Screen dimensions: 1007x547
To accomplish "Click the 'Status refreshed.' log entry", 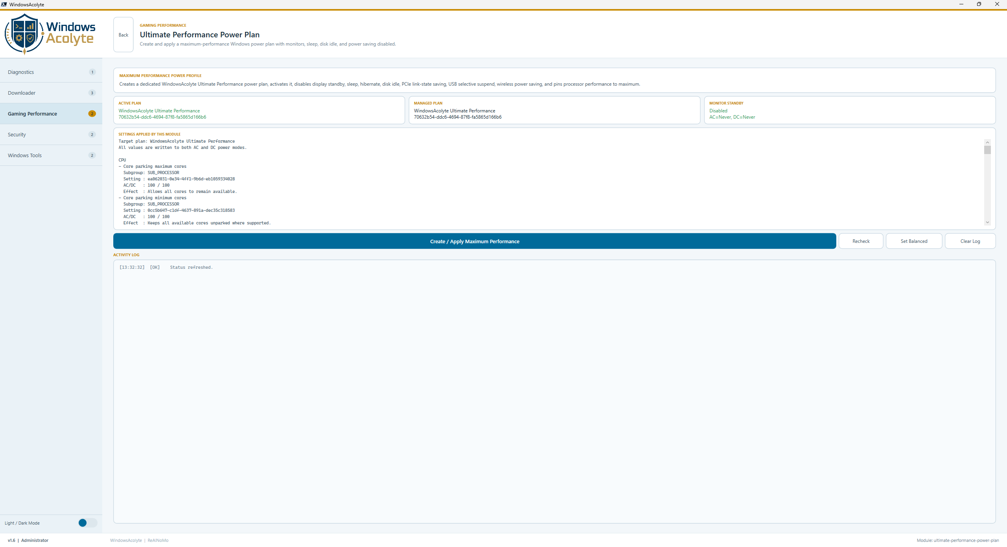I will tap(192, 267).
